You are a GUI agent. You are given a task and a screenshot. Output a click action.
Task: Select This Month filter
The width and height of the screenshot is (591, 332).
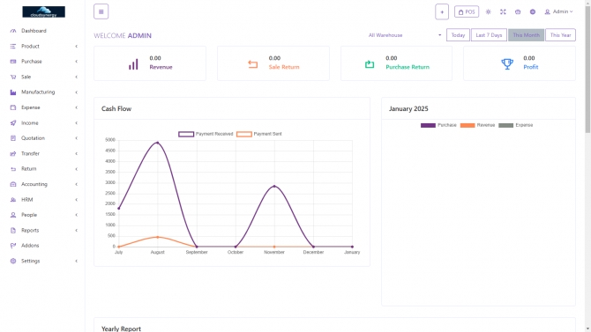coord(527,35)
